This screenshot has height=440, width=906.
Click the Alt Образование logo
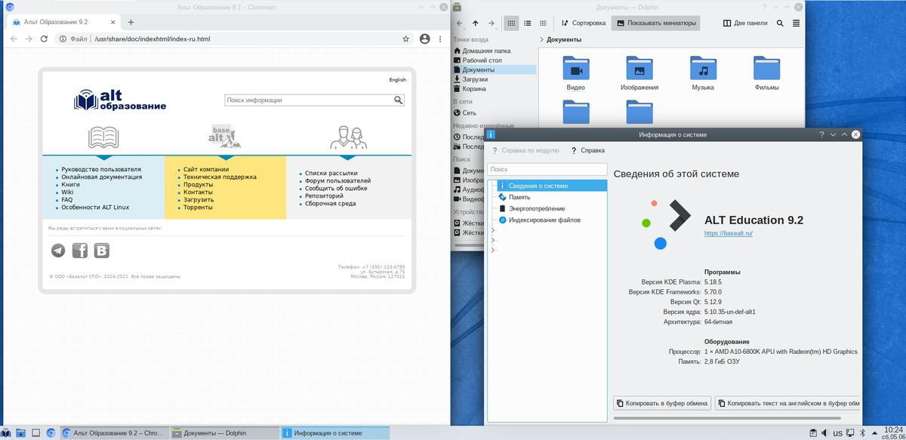(x=120, y=100)
